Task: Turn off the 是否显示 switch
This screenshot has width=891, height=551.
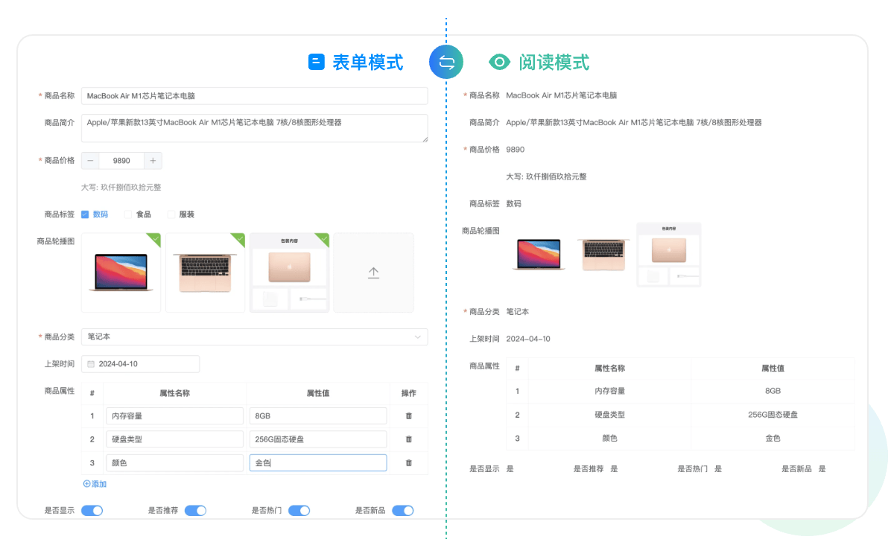Action: (91, 511)
